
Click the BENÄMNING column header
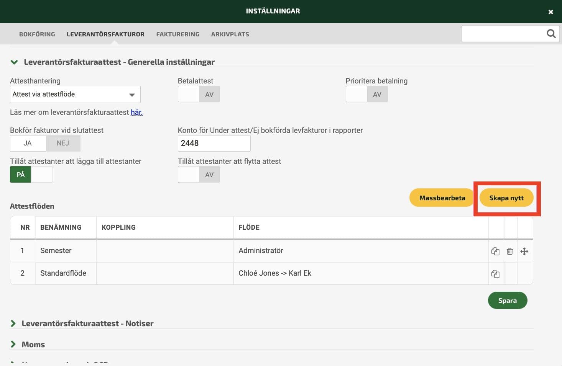[61, 227]
